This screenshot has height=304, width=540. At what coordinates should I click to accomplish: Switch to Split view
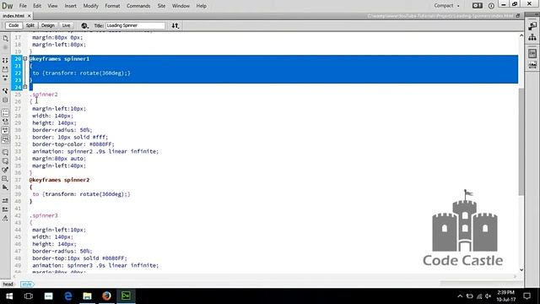30,25
